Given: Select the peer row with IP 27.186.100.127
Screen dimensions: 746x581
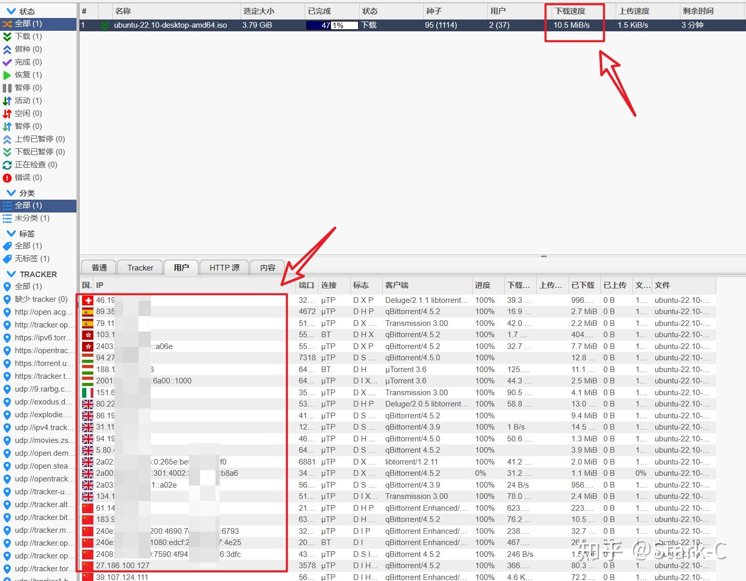Looking at the screenshot, I should [x=126, y=565].
